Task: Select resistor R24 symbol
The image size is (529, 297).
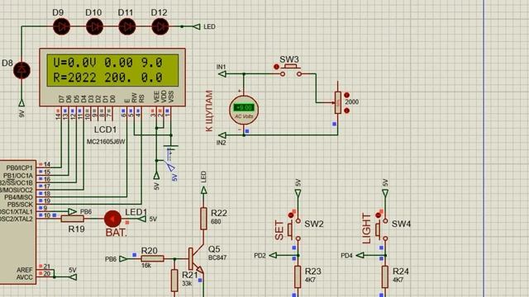Action: [385, 277]
